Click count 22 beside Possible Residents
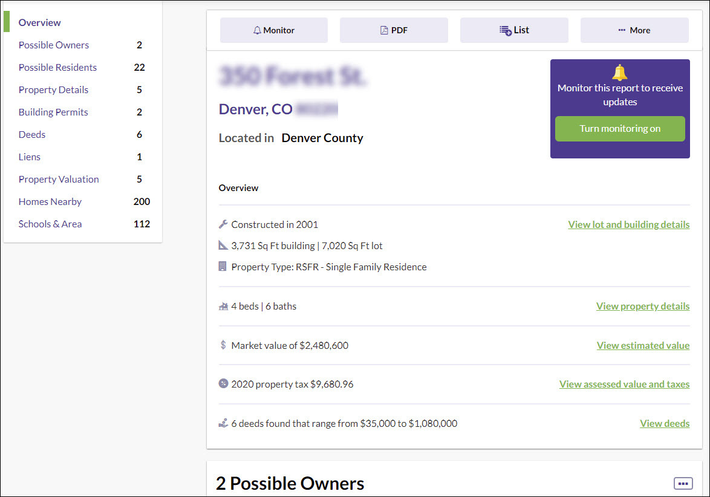Viewport: 710px width, 497px height. (140, 68)
